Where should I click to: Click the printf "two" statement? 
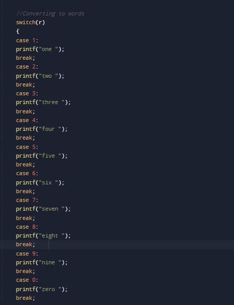40,76
